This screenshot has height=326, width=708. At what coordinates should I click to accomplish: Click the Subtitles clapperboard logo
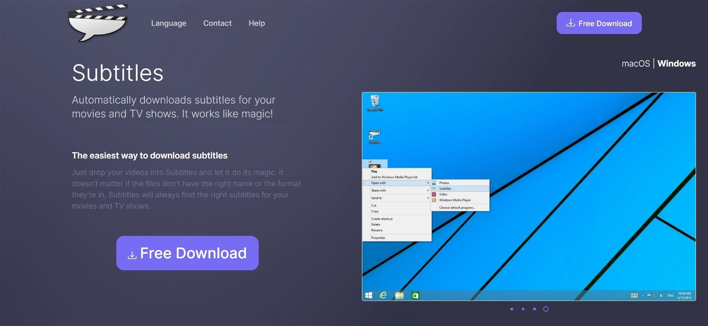coord(98,23)
